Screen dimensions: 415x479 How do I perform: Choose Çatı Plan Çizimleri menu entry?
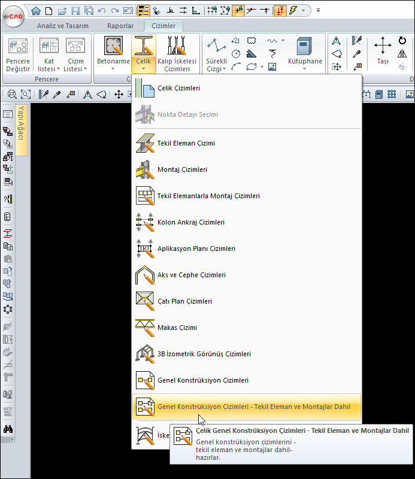(247, 301)
